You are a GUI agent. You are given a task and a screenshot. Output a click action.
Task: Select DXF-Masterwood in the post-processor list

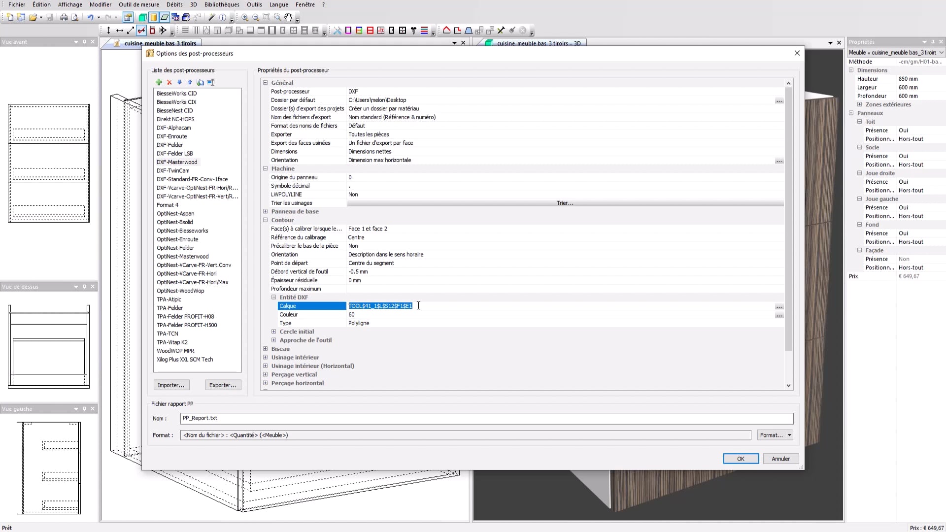tap(177, 162)
